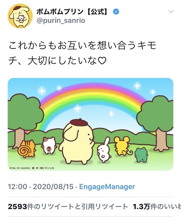Viewport: 181px width, 217px height.
Task: Click the Sanrio copyright notice on image
Action: (x=32, y=168)
